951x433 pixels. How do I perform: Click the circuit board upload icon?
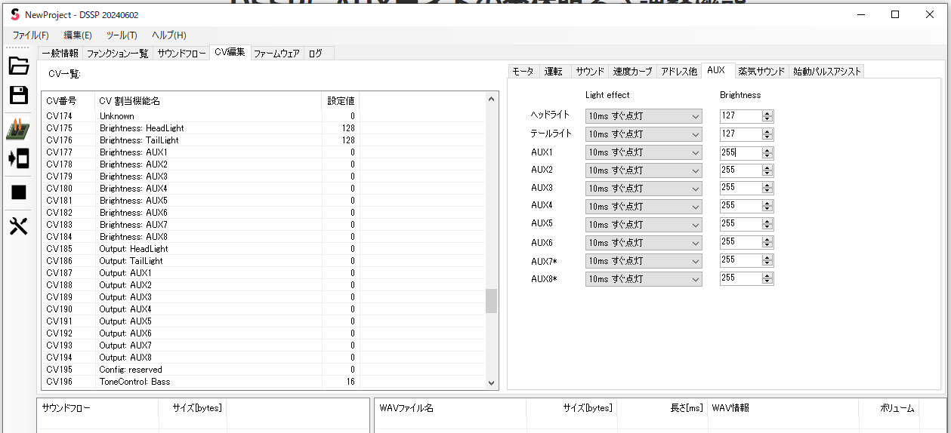(x=19, y=129)
